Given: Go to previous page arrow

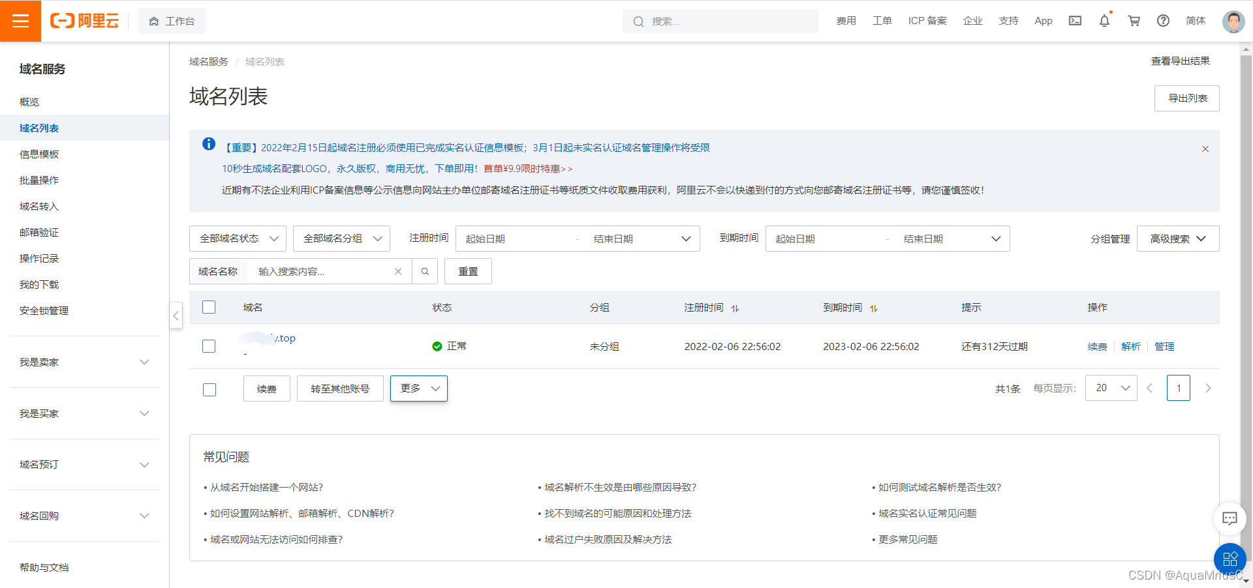Looking at the screenshot, I should (x=1150, y=389).
